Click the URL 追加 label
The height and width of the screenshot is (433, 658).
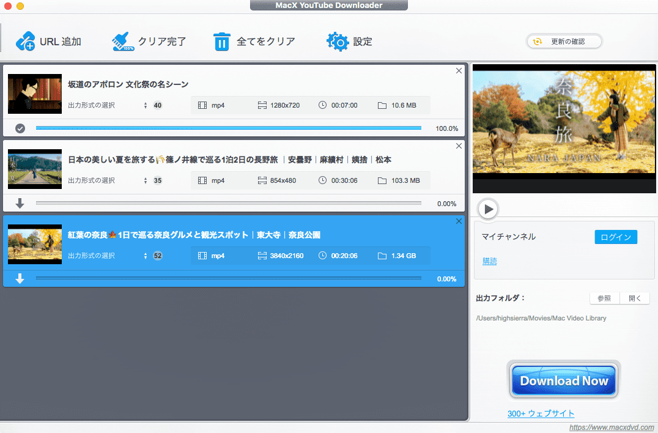coord(61,42)
